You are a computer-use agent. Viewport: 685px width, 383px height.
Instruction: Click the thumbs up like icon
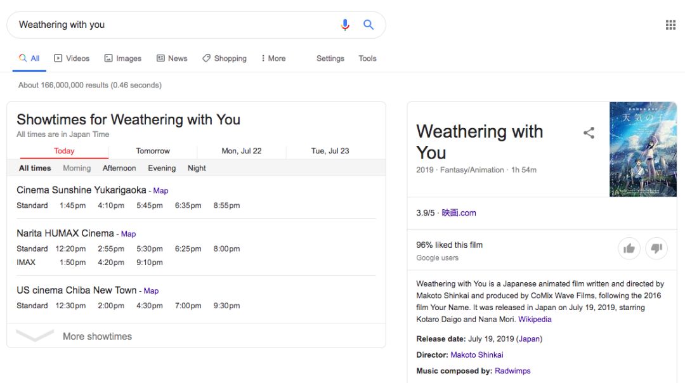(x=629, y=248)
